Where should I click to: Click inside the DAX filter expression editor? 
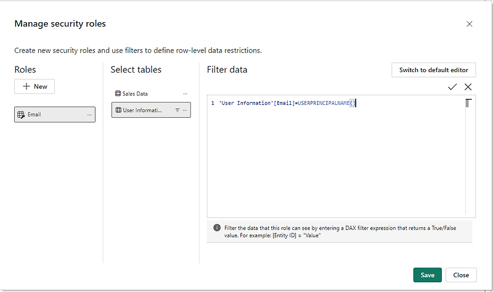[x=336, y=156]
